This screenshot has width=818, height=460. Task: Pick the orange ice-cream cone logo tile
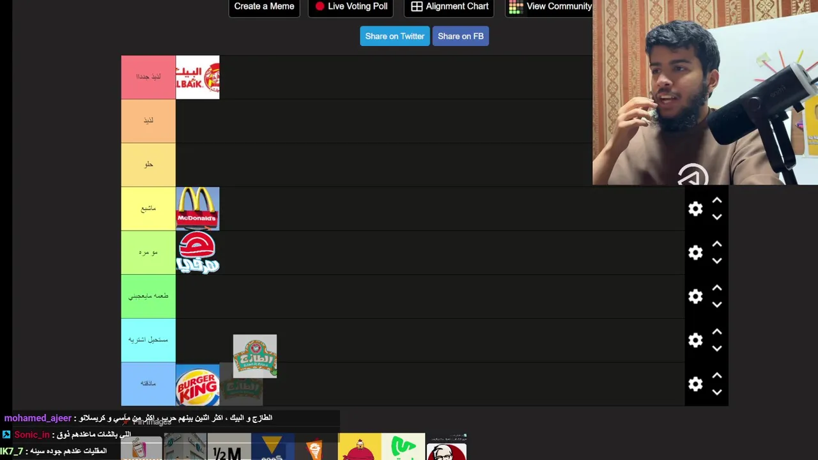(316, 447)
